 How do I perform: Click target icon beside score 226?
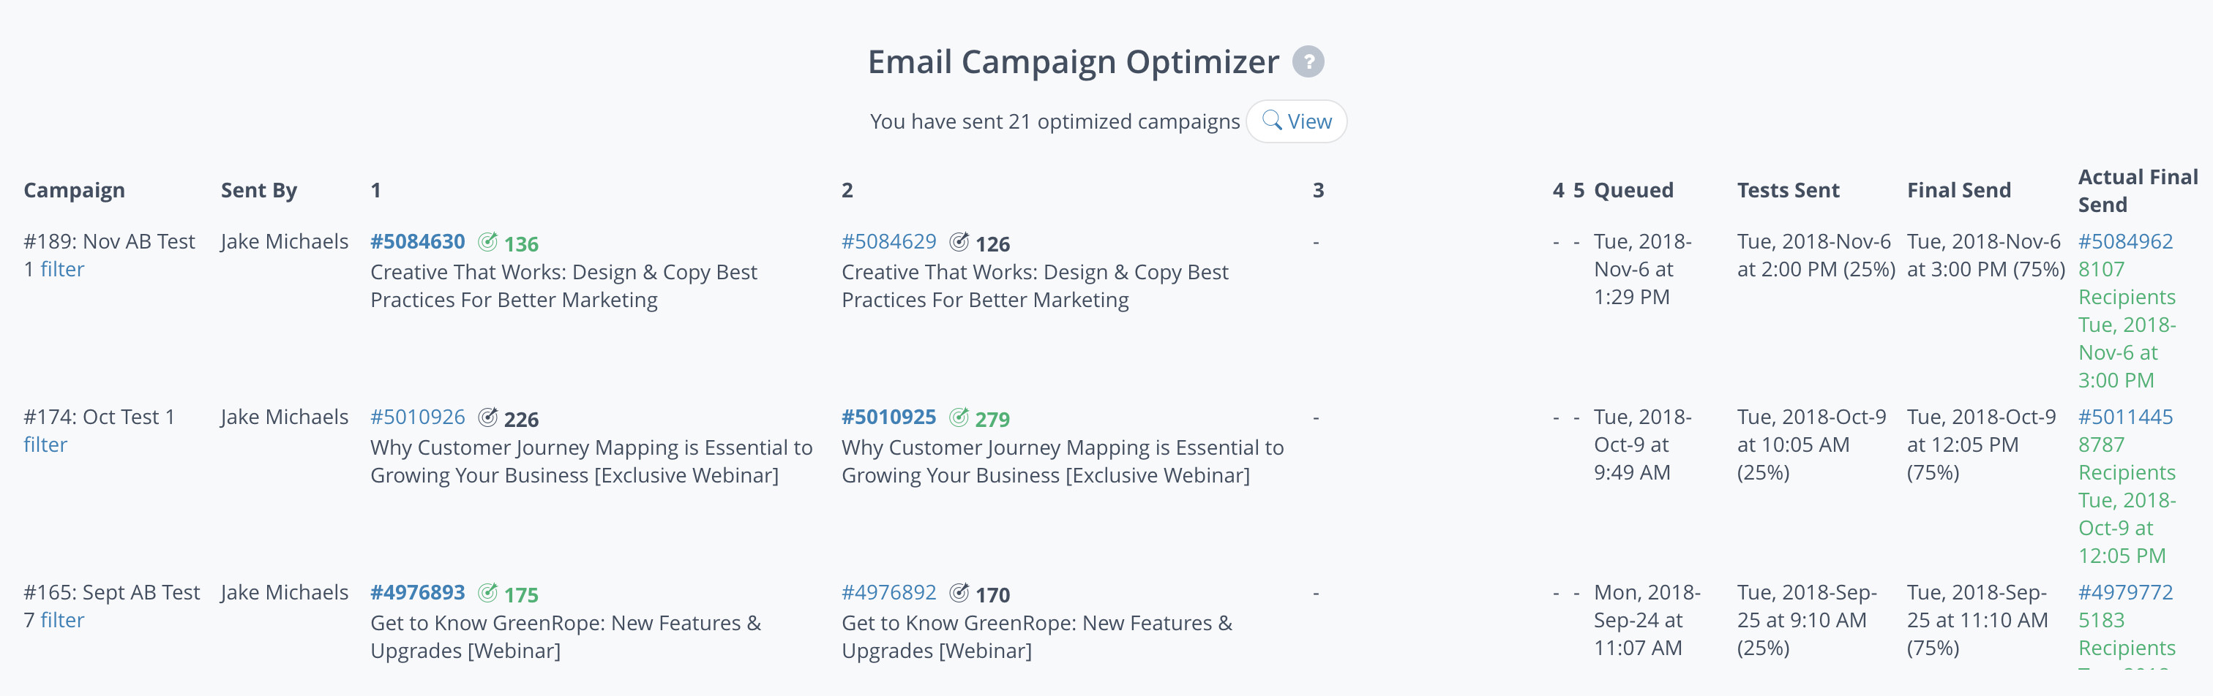487,417
